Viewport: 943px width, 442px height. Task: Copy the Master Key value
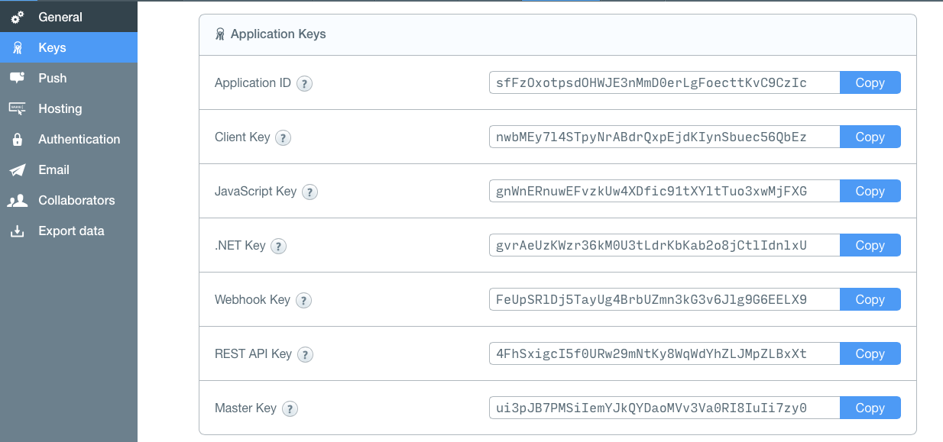click(x=870, y=408)
